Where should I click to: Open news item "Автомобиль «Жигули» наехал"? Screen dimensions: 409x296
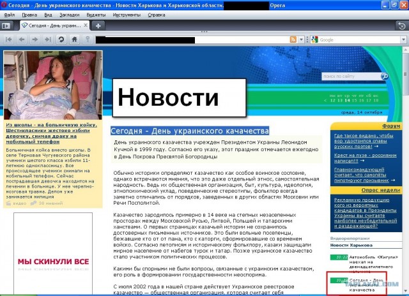373,264
